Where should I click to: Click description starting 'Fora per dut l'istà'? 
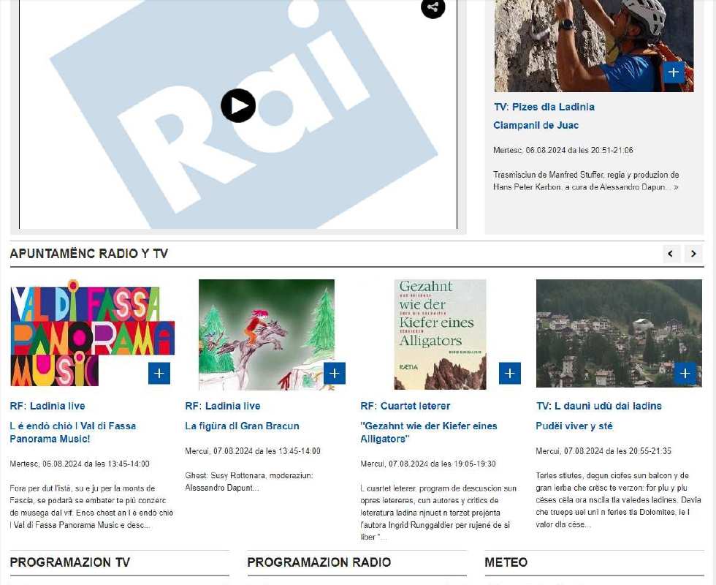91,506
